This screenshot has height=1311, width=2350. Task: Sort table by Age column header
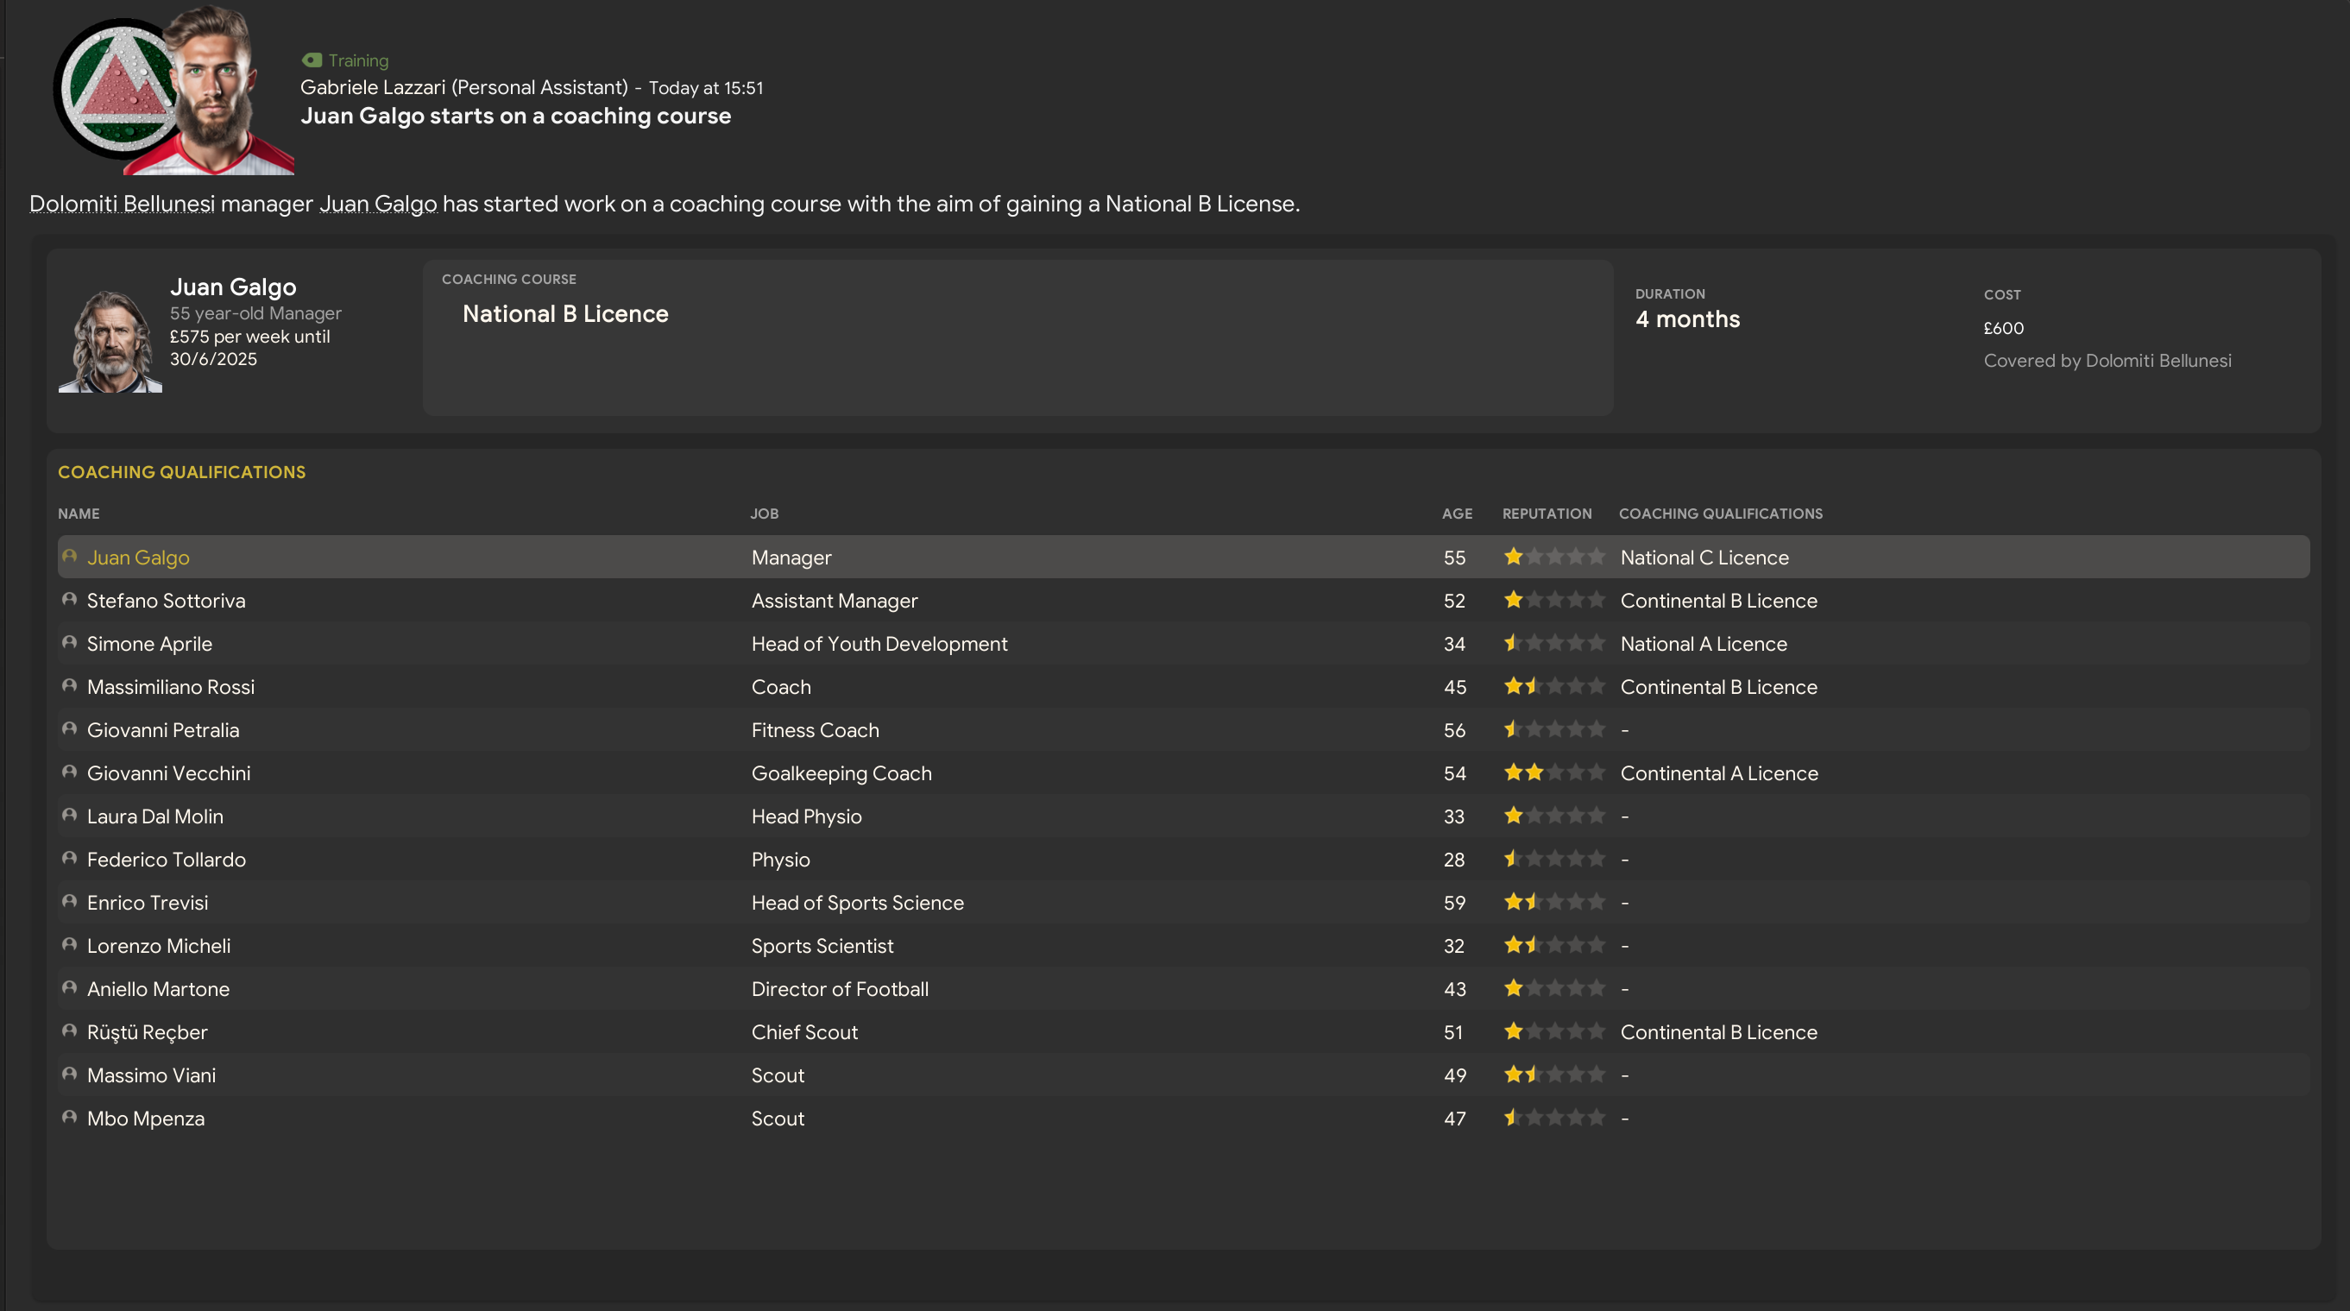(x=1456, y=514)
